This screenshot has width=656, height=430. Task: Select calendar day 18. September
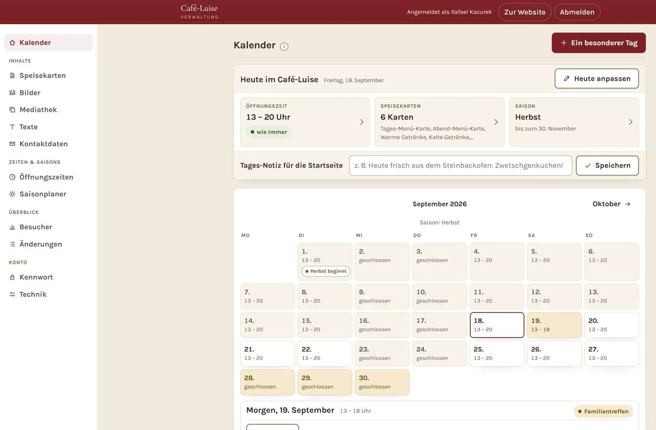click(x=497, y=325)
